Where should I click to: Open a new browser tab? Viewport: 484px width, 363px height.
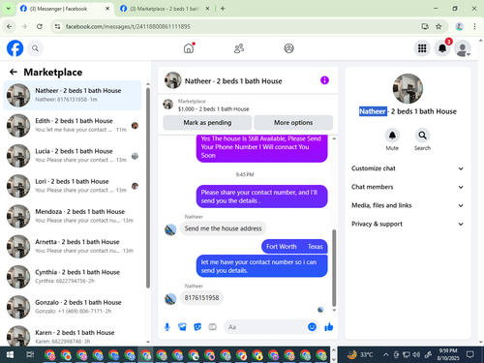click(223, 9)
